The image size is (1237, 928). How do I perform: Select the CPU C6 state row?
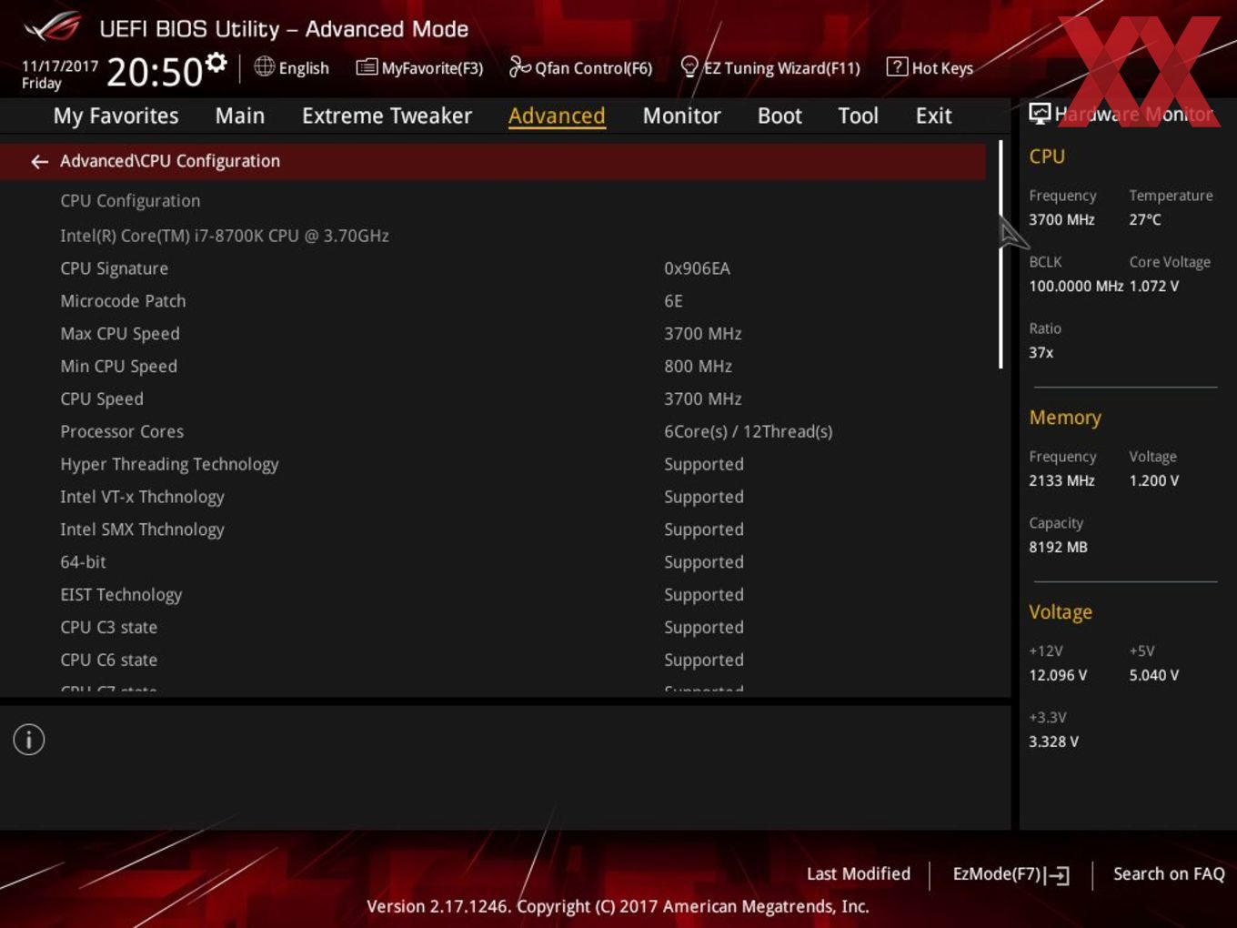click(x=492, y=661)
